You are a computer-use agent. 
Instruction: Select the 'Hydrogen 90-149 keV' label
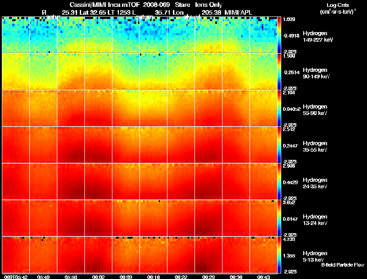pos(316,73)
